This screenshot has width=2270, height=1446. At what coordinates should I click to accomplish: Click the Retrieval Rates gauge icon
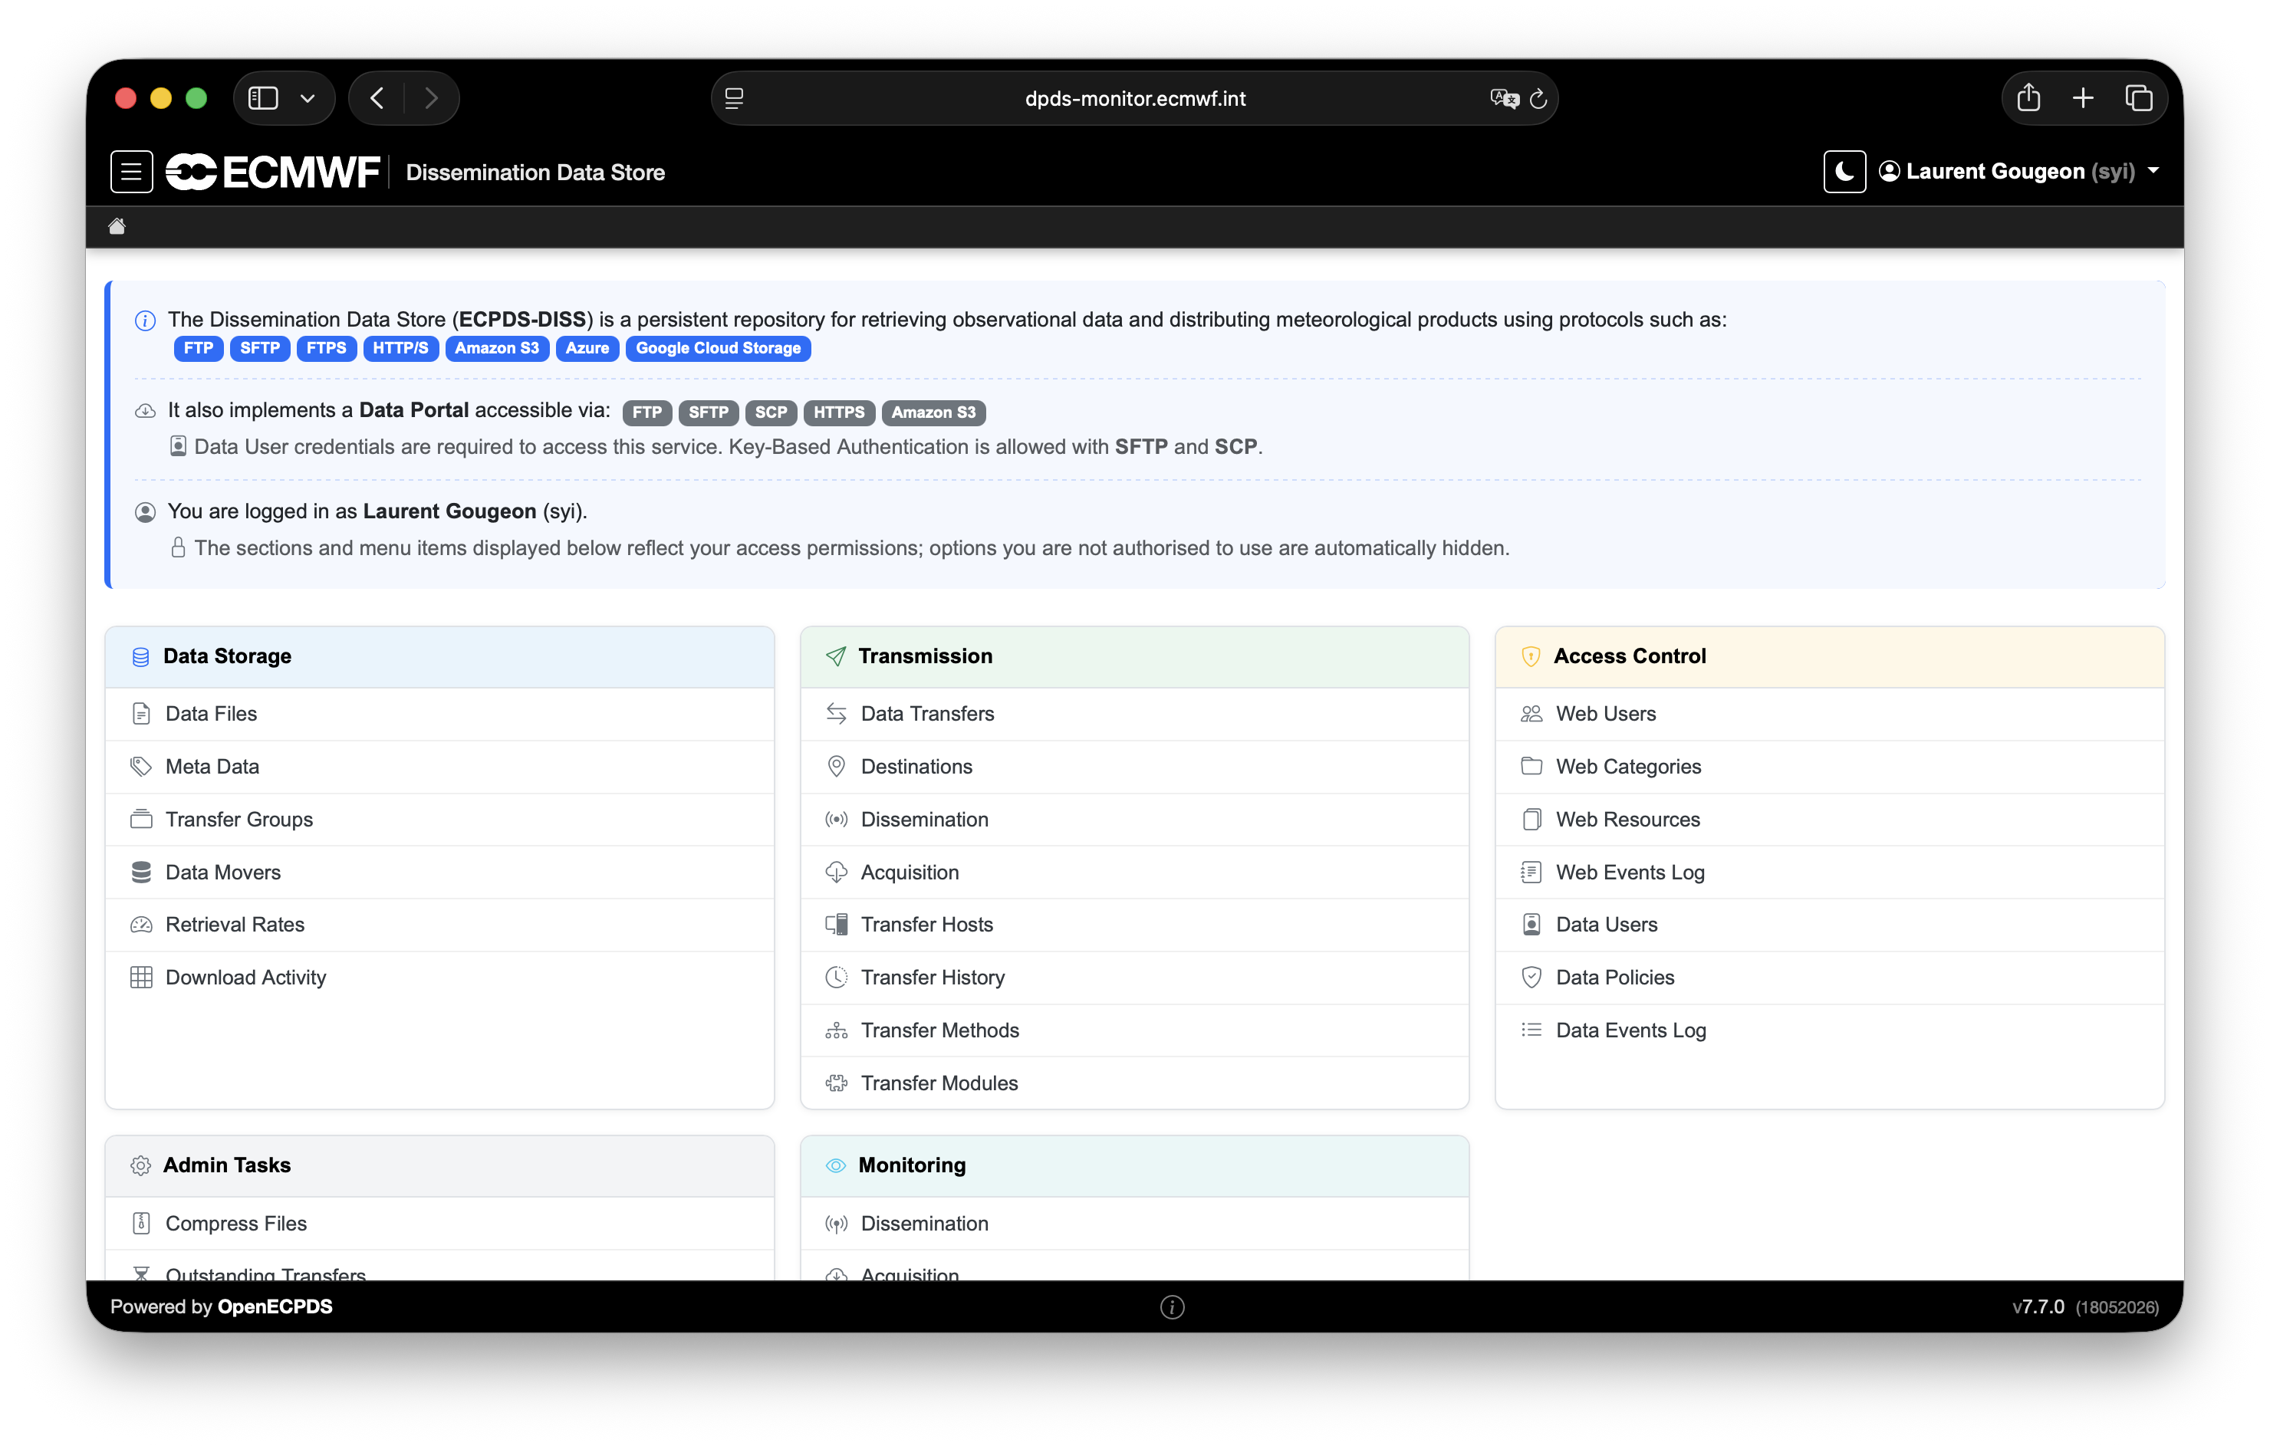click(x=141, y=925)
